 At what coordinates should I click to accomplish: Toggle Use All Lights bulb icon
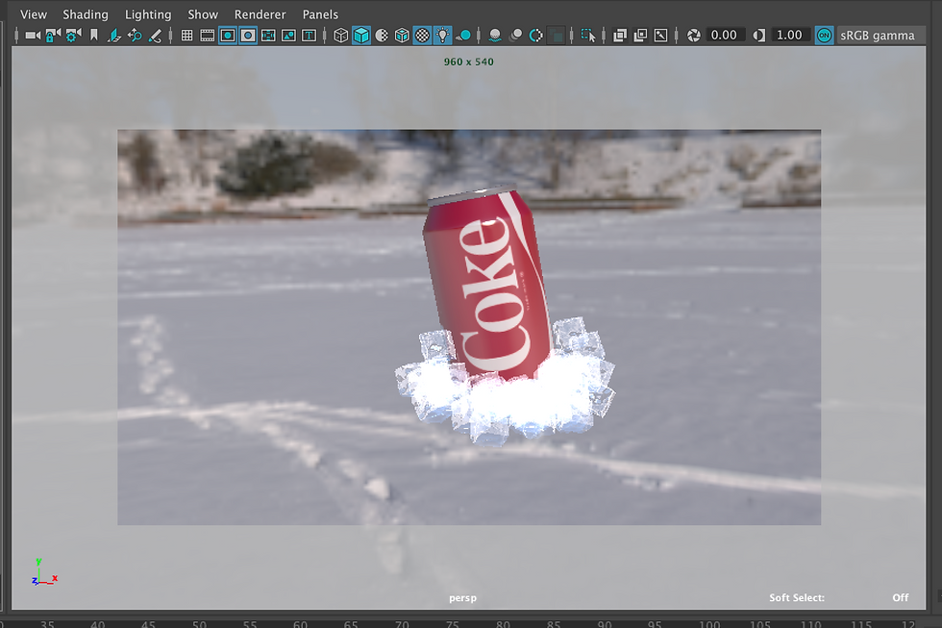pyautogui.click(x=443, y=36)
